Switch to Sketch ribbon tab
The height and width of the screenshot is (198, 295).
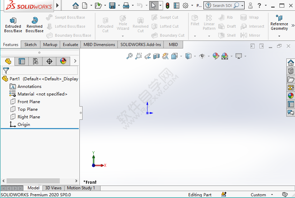pyautogui.click(x=30, y=45)
